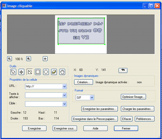This screenshot has width=162, height=139.
Task: Click the Création... button
Action: coord(83,82)
